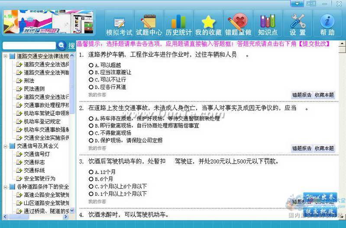Viewport: 346px width, 228px height.
Task: Open 交通安全法实施条例 tree item
Action: coord(46,138)
